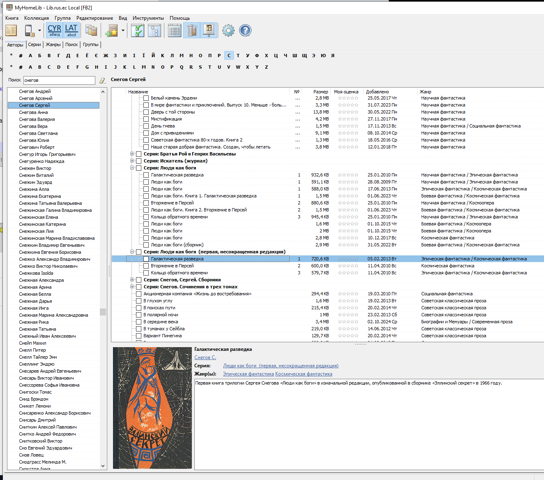
Task: Open settings with the gear icon
Action: pyautogui.click(x=228, y=30)
